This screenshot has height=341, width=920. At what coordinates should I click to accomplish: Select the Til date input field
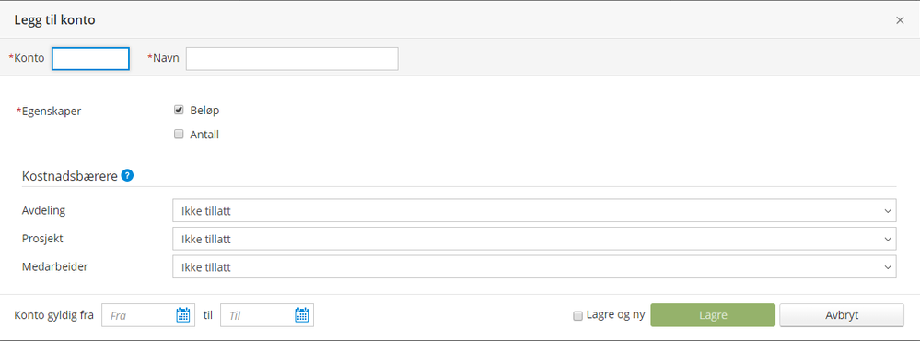(256, 315)
